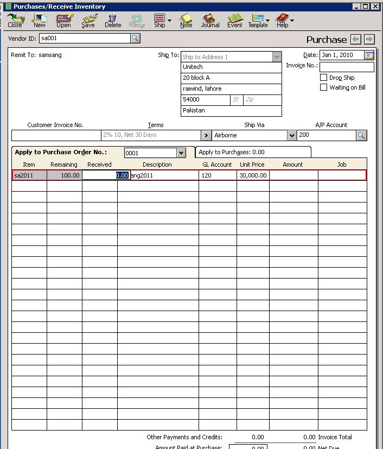
Task: Switch to Apply to Purchases tab
Action: pyautogui.click(x=253, y=152)
